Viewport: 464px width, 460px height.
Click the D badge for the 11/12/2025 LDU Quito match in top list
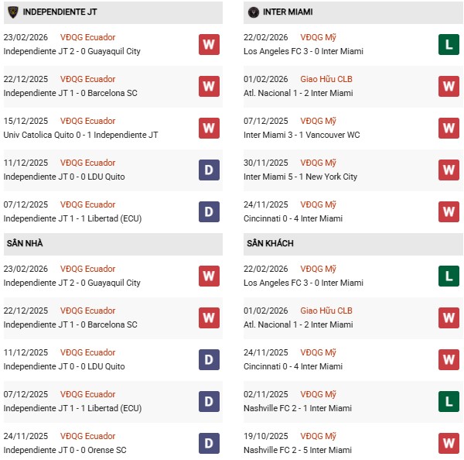tap(209, 170)
